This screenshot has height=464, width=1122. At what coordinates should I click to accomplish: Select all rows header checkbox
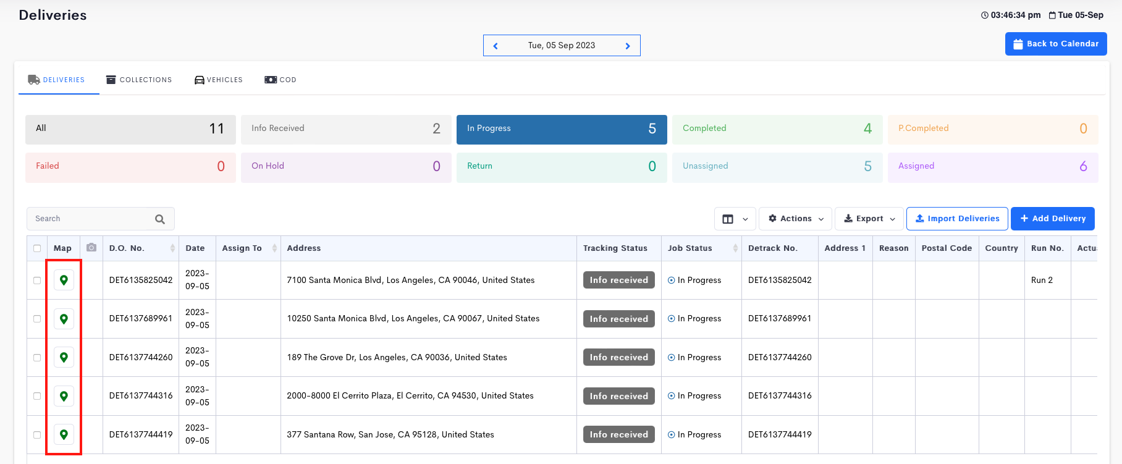tap(37, 248)
